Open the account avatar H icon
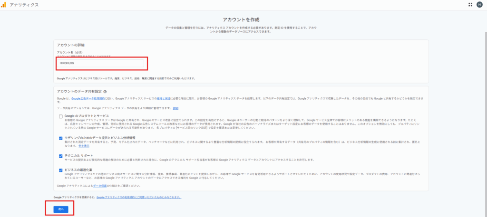487x217 pixels. pos(479,5)
